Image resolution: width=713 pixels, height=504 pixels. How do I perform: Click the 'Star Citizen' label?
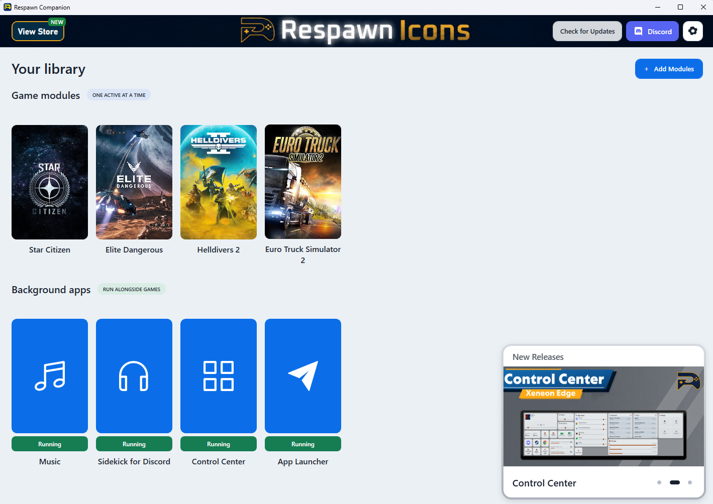point(50,249)
